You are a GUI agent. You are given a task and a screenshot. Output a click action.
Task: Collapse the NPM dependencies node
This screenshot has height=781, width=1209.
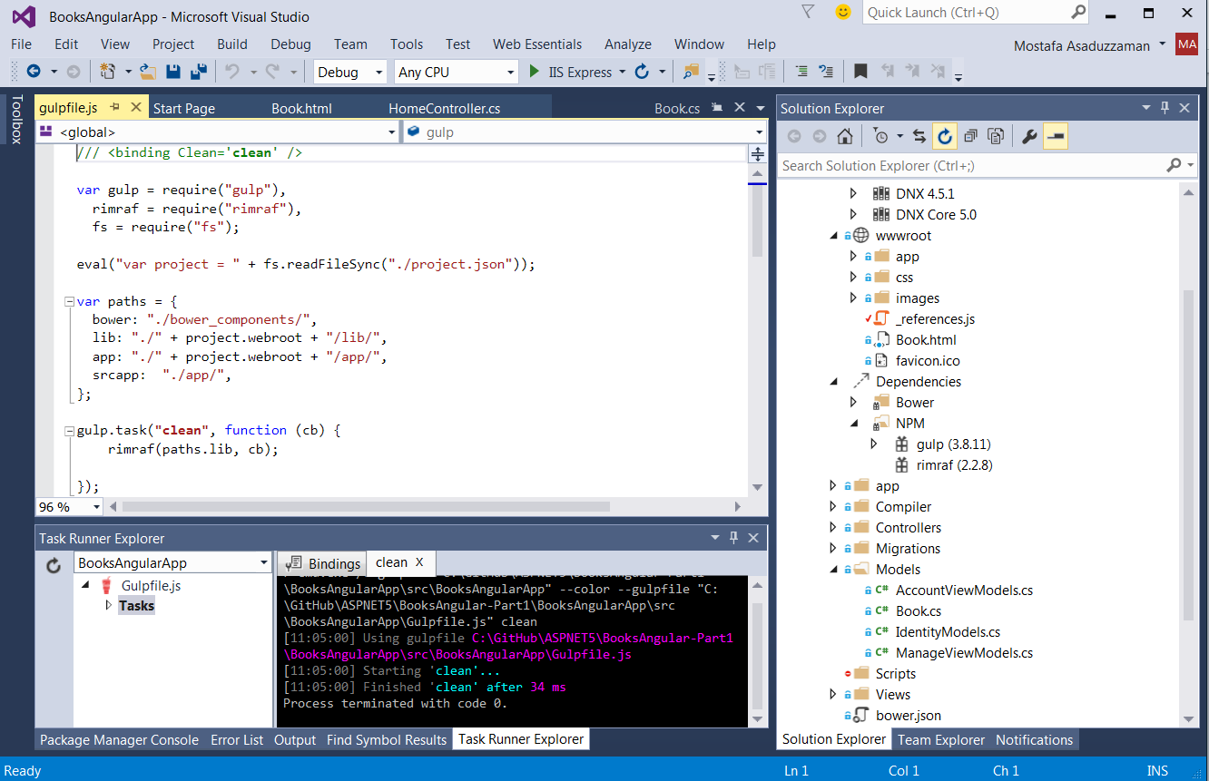tap(853, 423)
